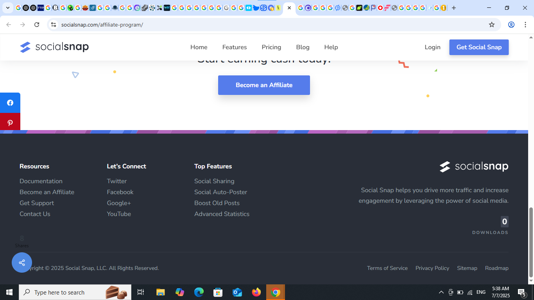The width and height of the screenshot is (534, 300).
Task: Click the Login link
Action: coord(432,47)
